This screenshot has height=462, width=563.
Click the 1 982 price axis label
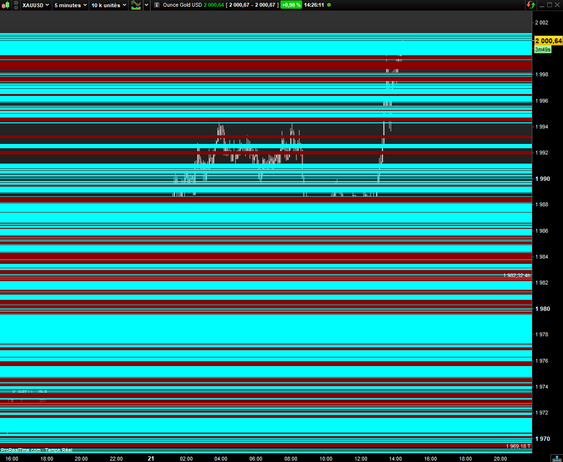[542, 283]
